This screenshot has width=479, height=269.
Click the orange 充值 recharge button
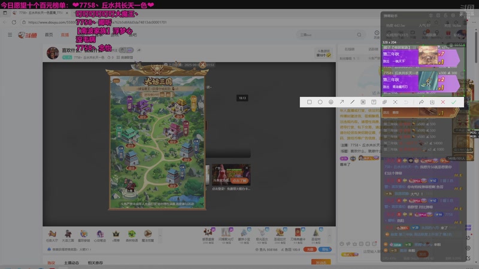[310, 249]
